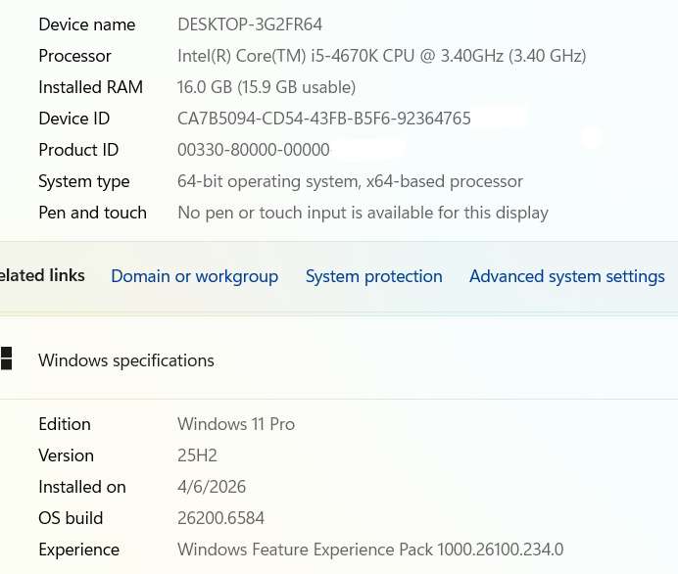This screenshot has width=678, height=574.
Task: Select the Intel Core i5-4670K processor value
Action: click(382, 56)
